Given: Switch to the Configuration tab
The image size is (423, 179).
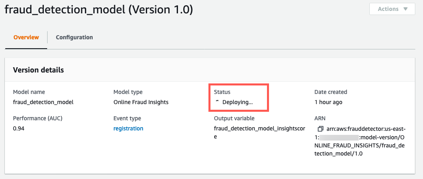Looking at the screenshot, I should pos(74,37).
